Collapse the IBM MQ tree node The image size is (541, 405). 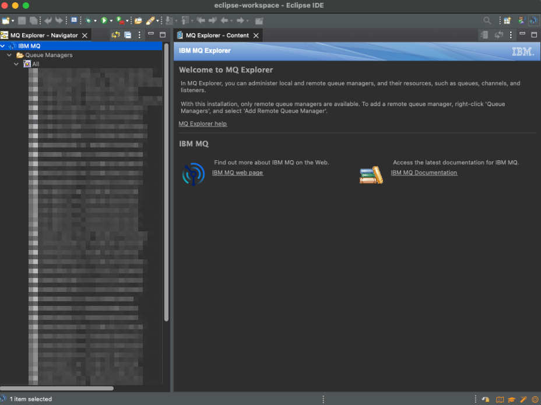3,46
